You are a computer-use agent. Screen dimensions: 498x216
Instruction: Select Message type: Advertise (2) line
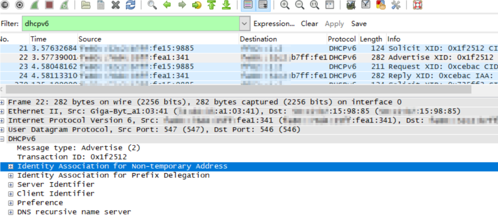click(x=79, y=148)
